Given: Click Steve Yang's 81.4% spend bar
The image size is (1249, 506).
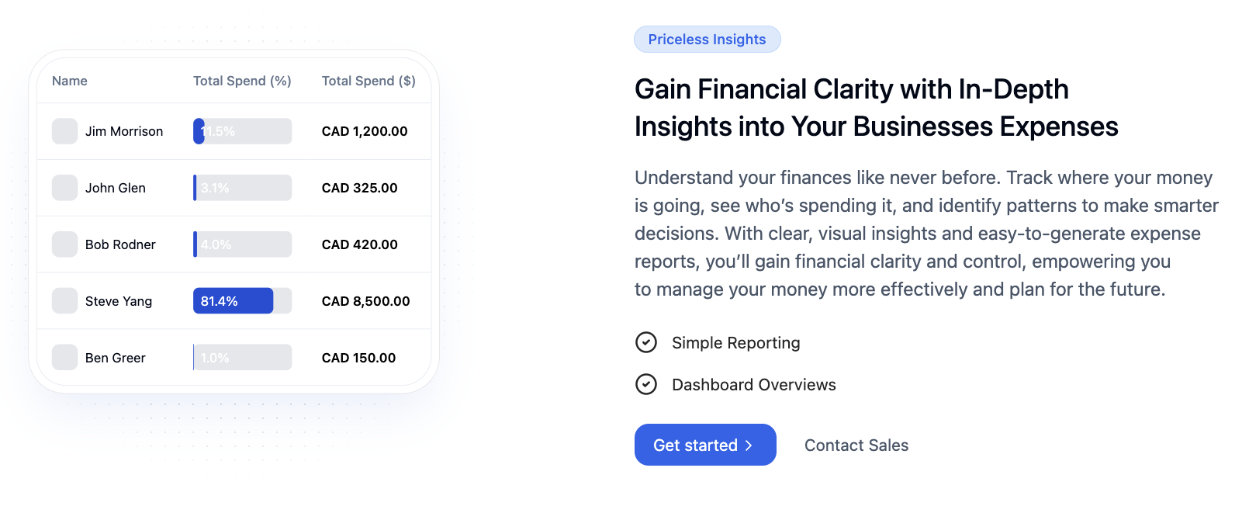Looking at the screenshot, I should 242,301.
